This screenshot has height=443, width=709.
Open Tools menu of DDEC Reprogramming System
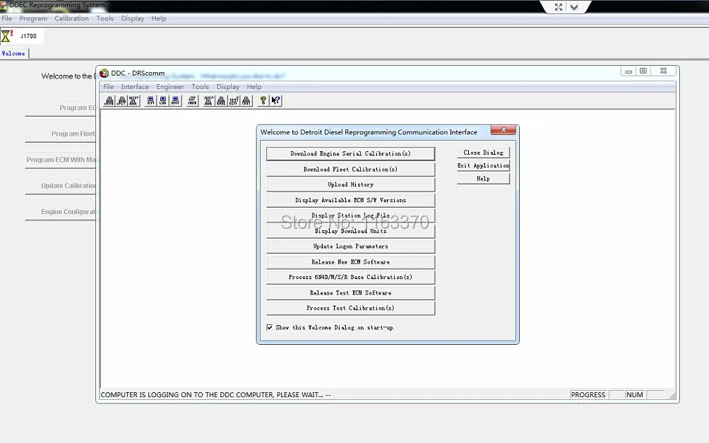point(105,18)
